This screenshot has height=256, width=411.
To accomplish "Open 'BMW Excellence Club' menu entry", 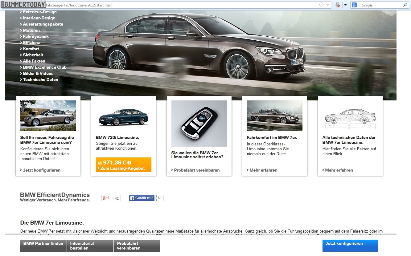I will tap(44, 67).
